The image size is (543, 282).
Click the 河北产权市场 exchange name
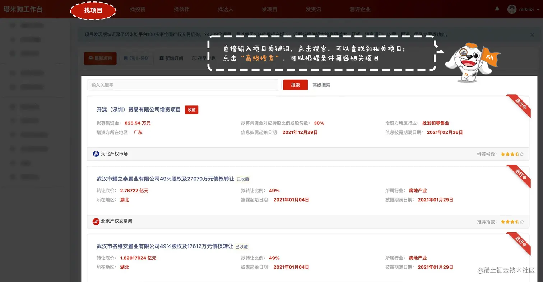(x=115, y=154)
